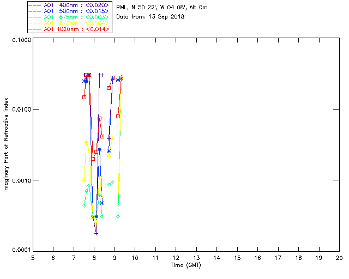Image resolution: width=349 pixels, height=279 pixels.
Task: Click the x-axis tick label 14
Action: [x=217, y=258]
